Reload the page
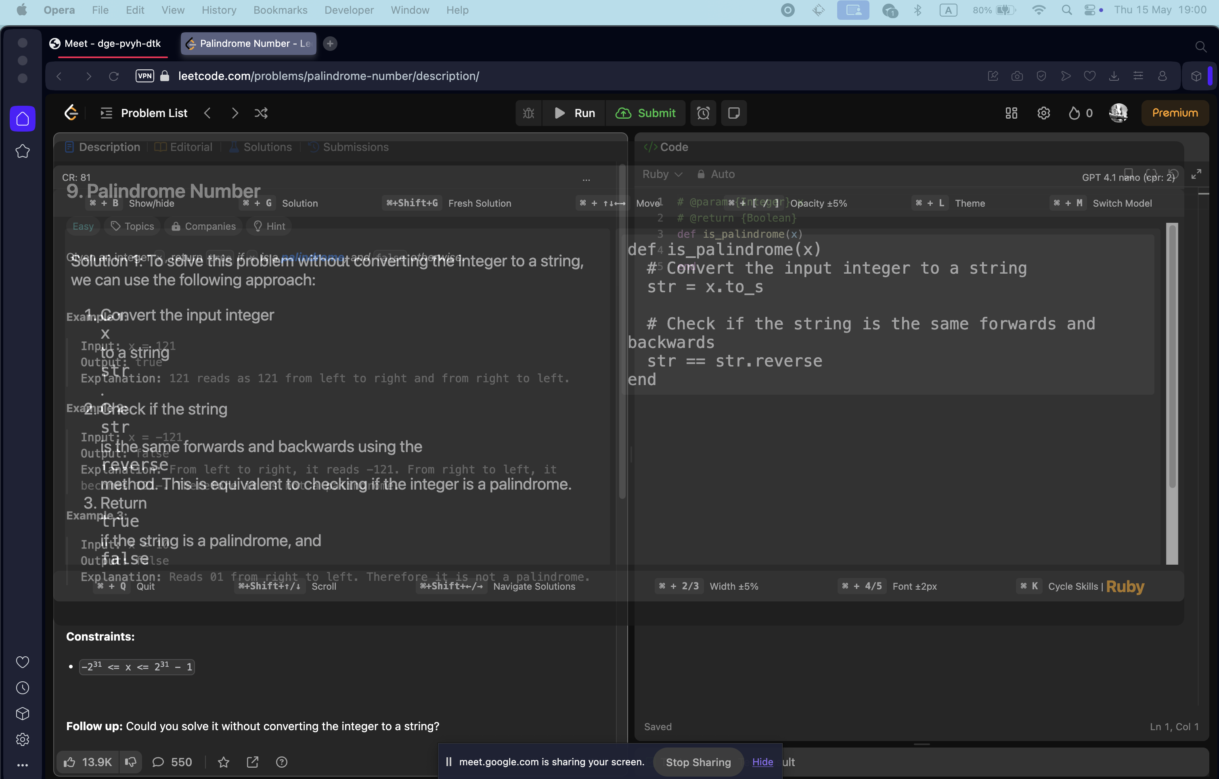 pyautogui.click(x=114, y=76)
